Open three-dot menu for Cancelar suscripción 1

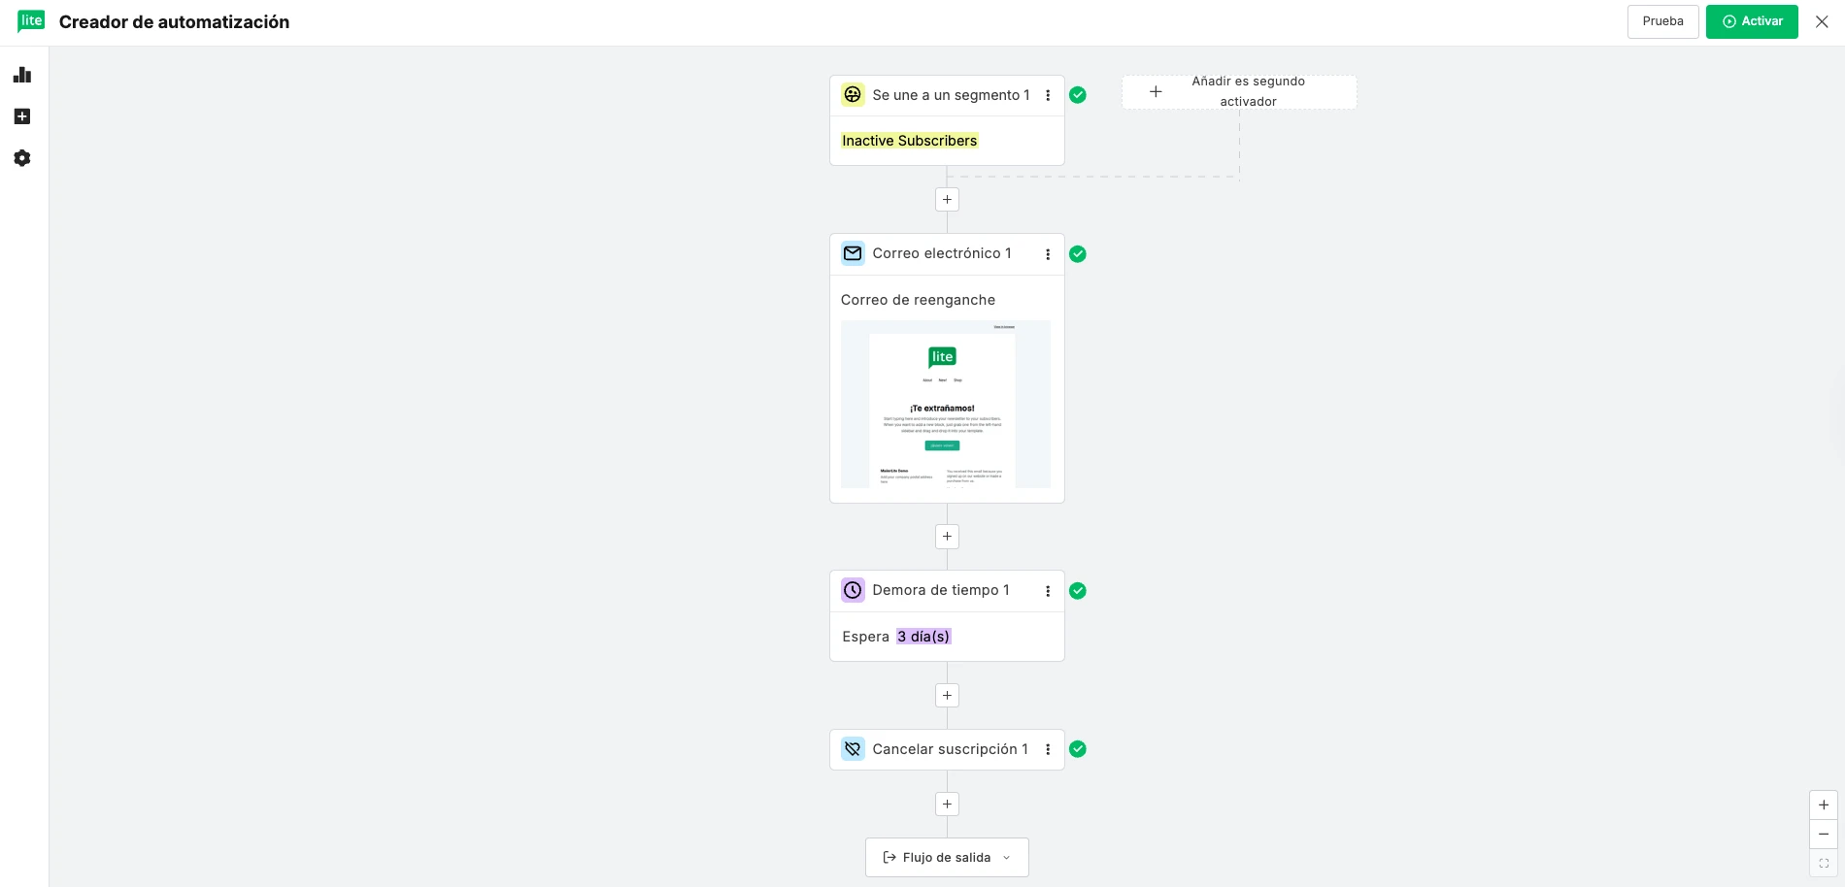(1048, 749)
